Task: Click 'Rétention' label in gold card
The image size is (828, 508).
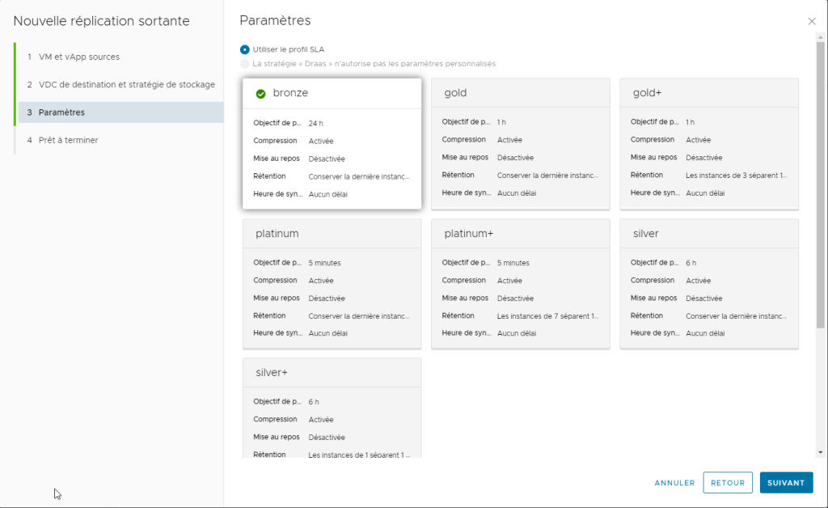Action: (458, 175)
